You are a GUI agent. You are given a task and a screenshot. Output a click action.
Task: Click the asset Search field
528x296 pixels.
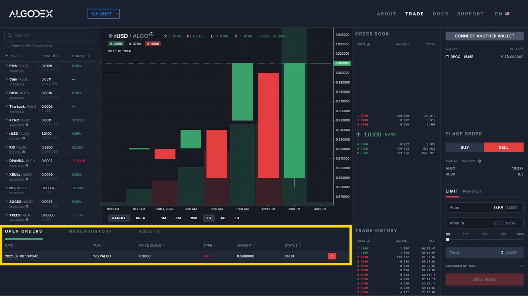50,35
